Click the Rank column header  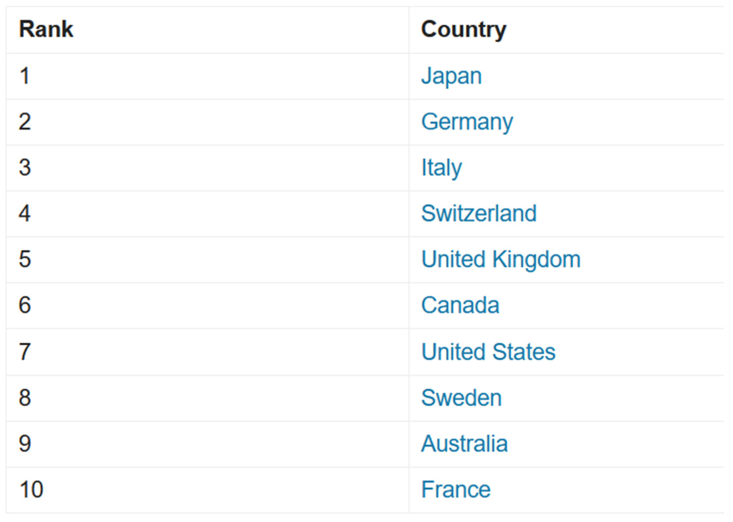coord(46,29)
